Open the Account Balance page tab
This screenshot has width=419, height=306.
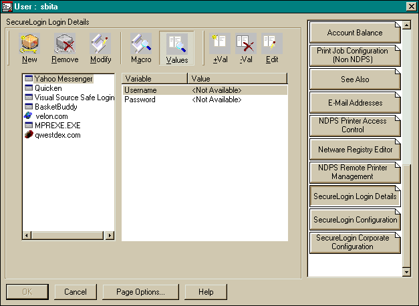pyautogui.click(x=355, y=33)
